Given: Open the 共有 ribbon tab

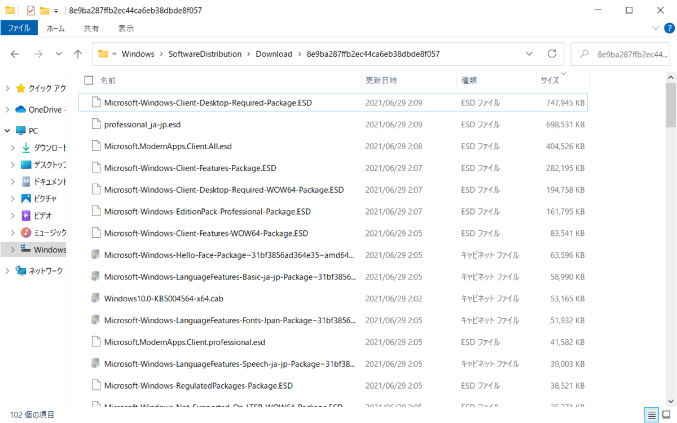Looking at the screenshot, I should tap(91, 28).
